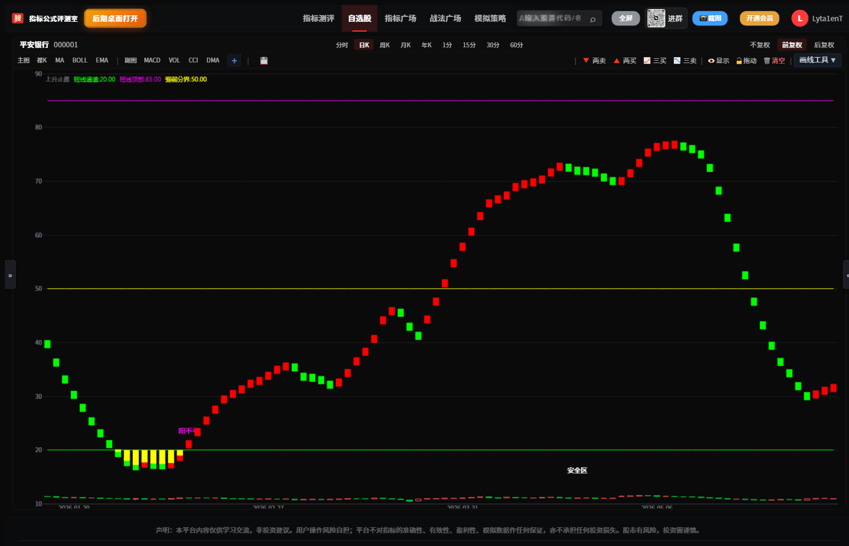
Task: Open the 自选股 nav tab
Action: click(x=360, y=18)
